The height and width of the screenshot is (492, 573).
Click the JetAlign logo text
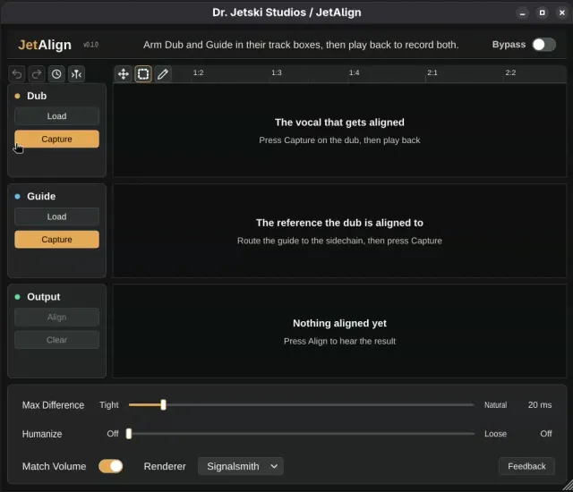45,45
